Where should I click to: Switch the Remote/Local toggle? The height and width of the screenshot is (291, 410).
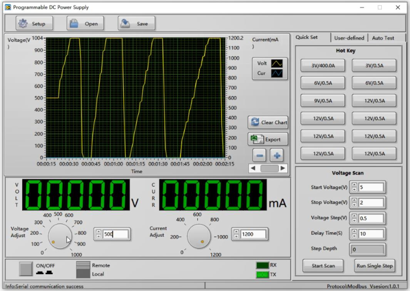tap(82, 269)
